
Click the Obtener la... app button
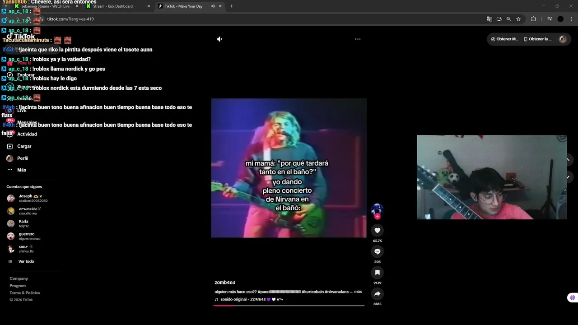tap(538, 39)
